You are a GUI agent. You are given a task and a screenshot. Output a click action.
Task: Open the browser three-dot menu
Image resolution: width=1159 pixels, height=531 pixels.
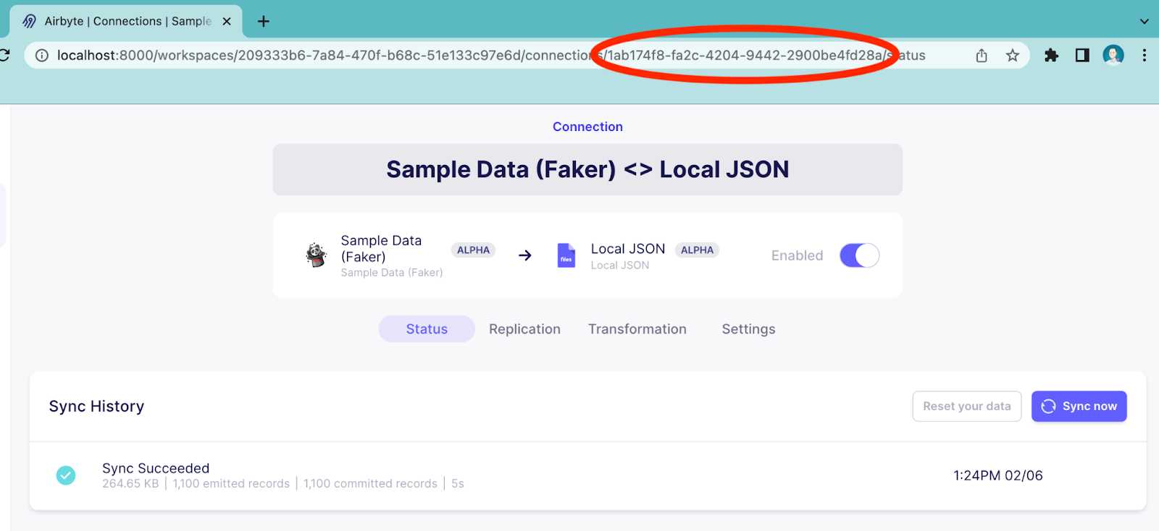click(1145, 55)
